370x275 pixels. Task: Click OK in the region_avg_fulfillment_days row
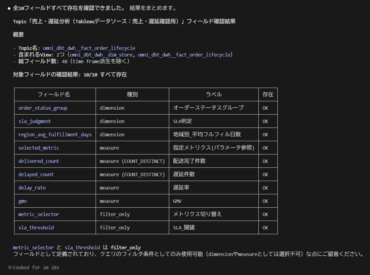(265, 134)
